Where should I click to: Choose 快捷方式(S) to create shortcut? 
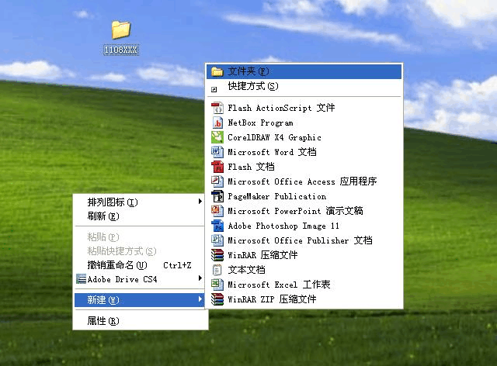click(304, 86)
